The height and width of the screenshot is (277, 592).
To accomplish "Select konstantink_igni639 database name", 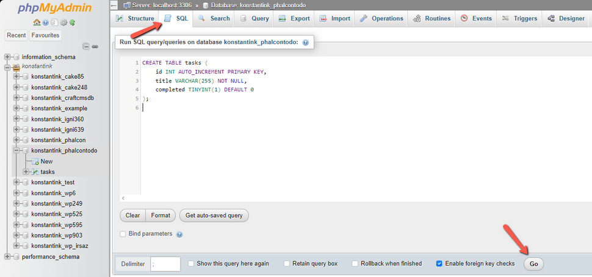I will click(x=57, y=129).
